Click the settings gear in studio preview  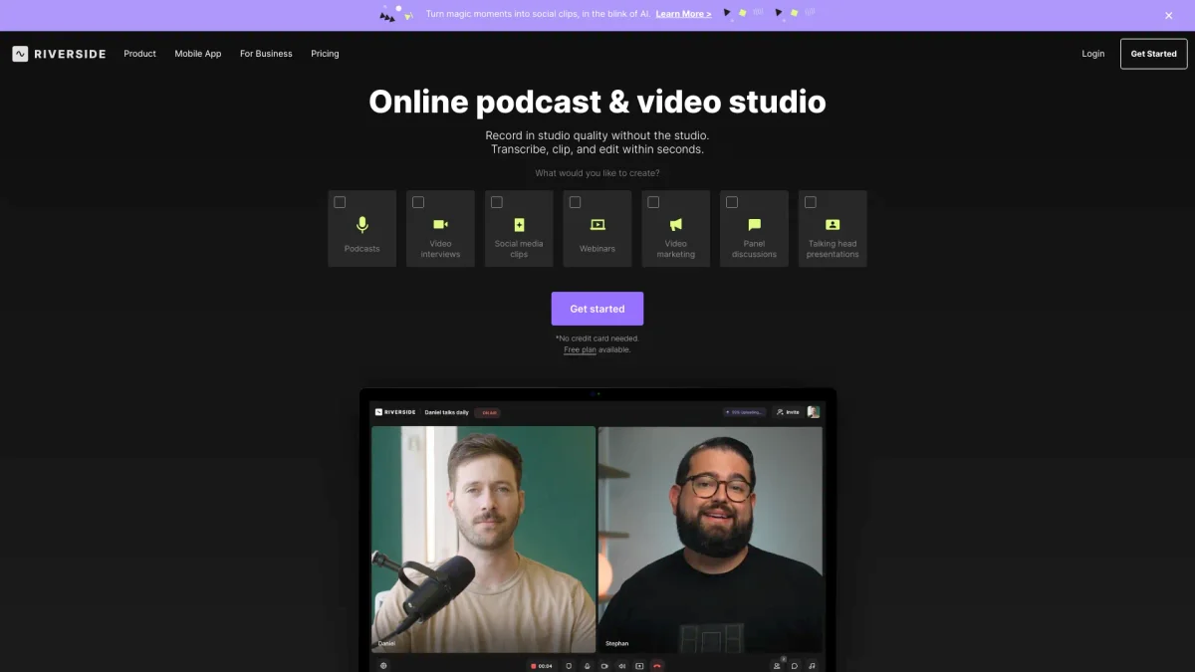coord(383,666)
